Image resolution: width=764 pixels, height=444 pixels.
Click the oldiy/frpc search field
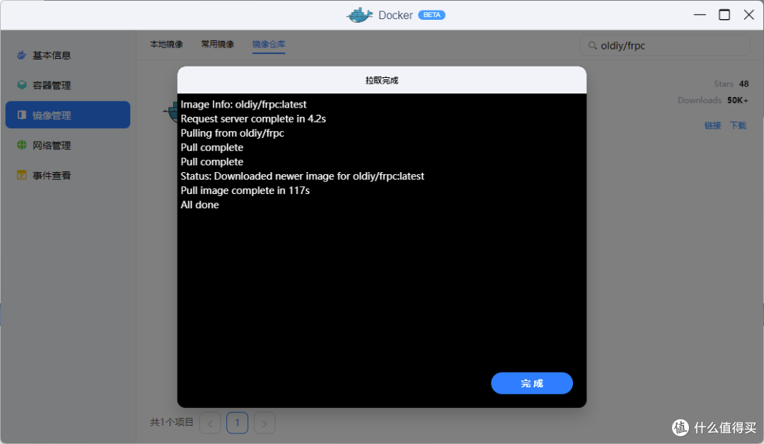pos(664,45)
